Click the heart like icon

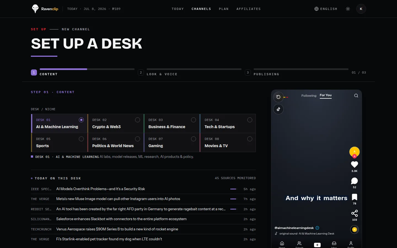pyautogui.click(x=355, y=165)
